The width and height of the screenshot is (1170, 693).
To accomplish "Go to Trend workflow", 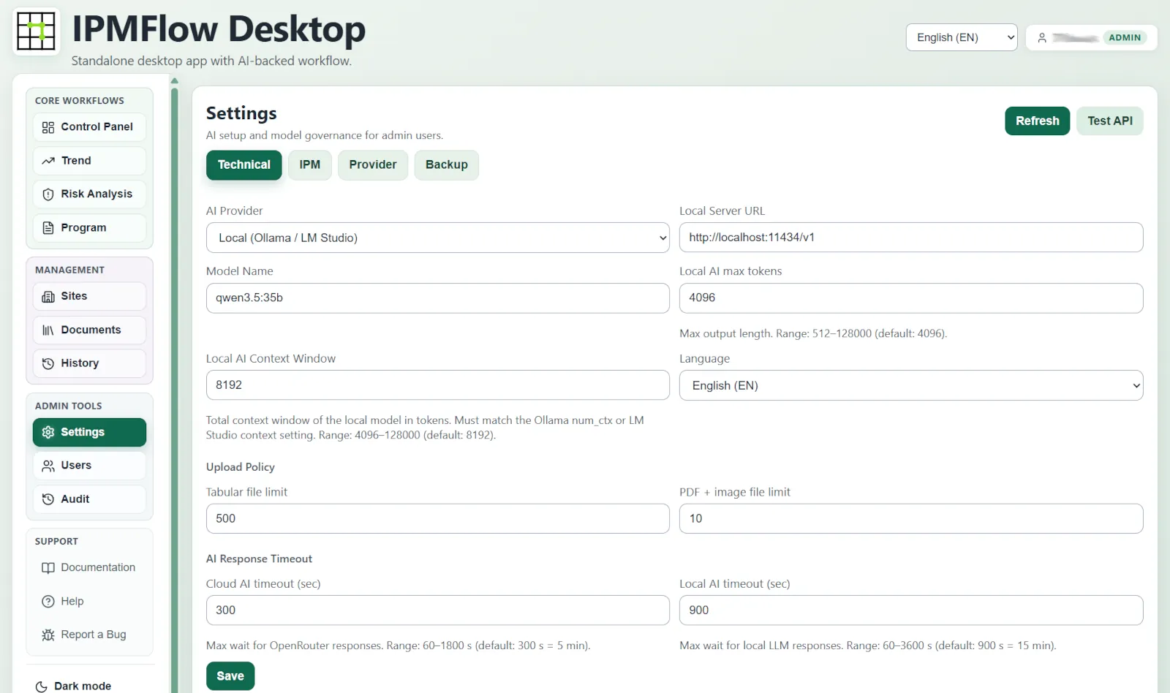I will pyautogui.click(x=89, y=161).
